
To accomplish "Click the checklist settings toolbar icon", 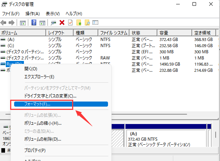I will pyautogui.click(x=95, y=22).
